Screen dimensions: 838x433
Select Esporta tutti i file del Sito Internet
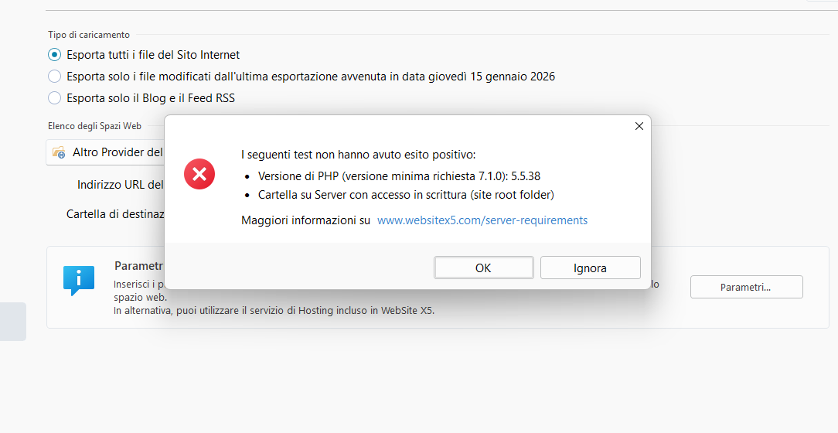point(54,55)
